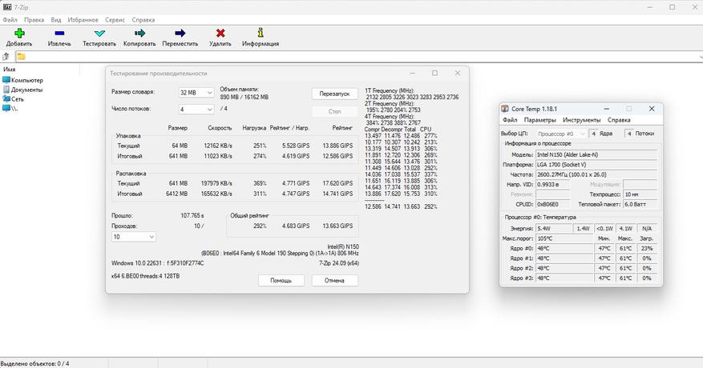The height and width of the screenshot is (368, 703).
Task: Click the Модель field with Intel N150
Action: point(596,154)
